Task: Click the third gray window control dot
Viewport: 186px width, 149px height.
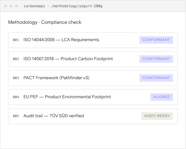Action: coord(16,6)
